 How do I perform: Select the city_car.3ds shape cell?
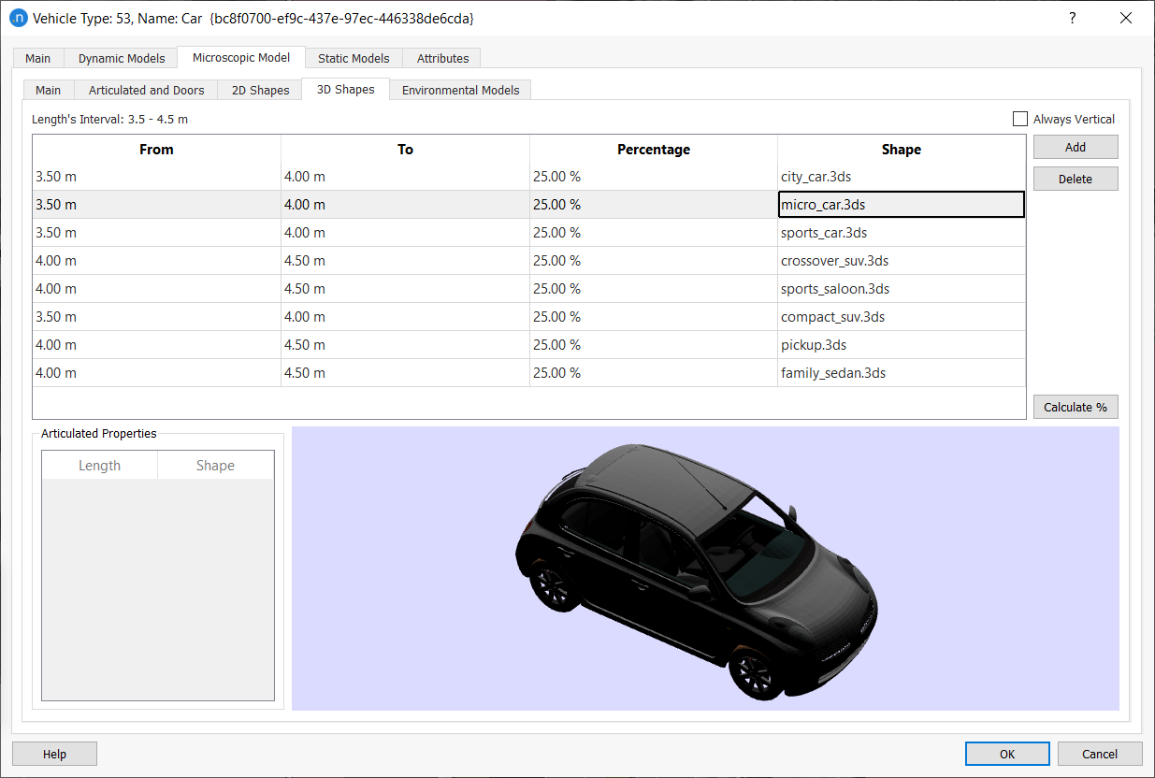(901, 177)
